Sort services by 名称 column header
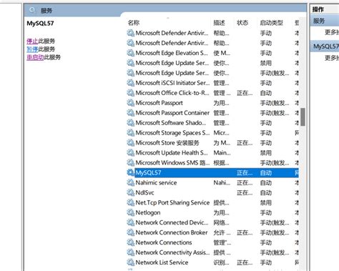339x271 pixels. point(134,23)
